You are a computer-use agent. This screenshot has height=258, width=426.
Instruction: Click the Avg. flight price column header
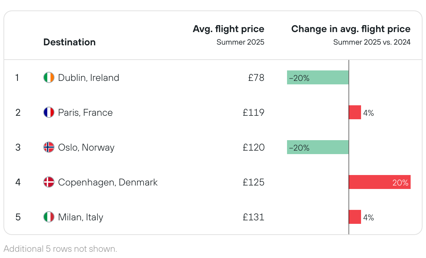point(228,29)
